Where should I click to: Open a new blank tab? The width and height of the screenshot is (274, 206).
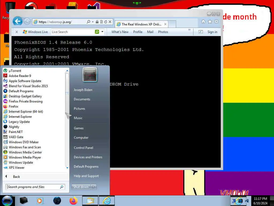click(172, 24)
